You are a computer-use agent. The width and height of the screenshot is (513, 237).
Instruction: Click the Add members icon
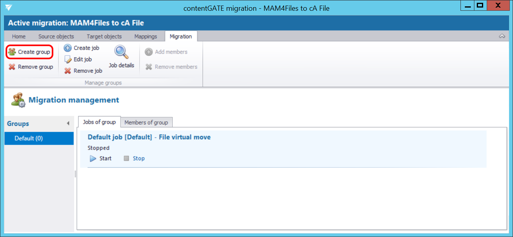click(149, 52)
